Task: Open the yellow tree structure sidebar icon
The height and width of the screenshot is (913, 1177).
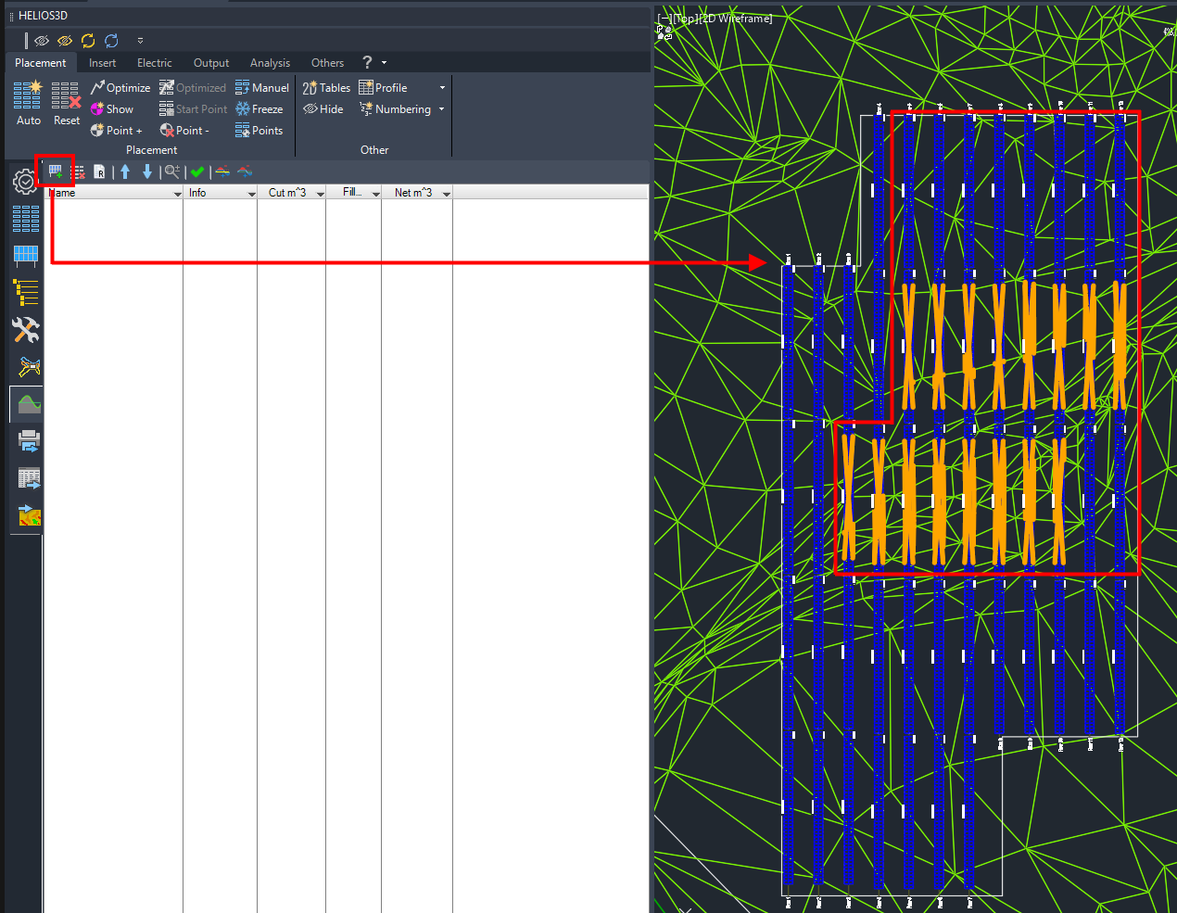Action: pyautogui.click(x=26, y=293)
